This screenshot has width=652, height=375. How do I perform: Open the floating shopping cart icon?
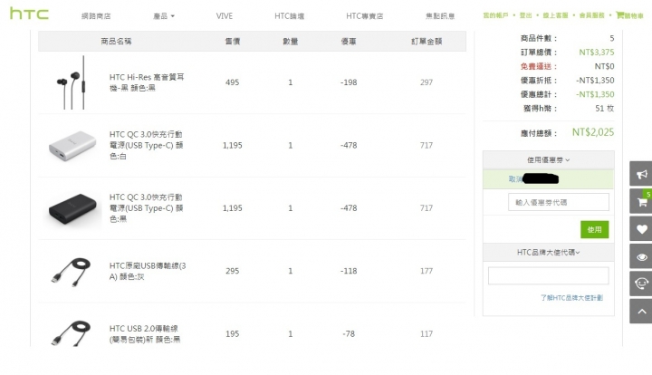641,201
